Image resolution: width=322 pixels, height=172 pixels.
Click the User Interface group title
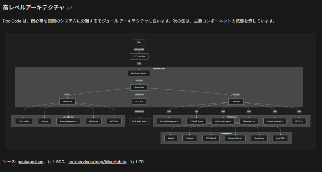[68, 117]
